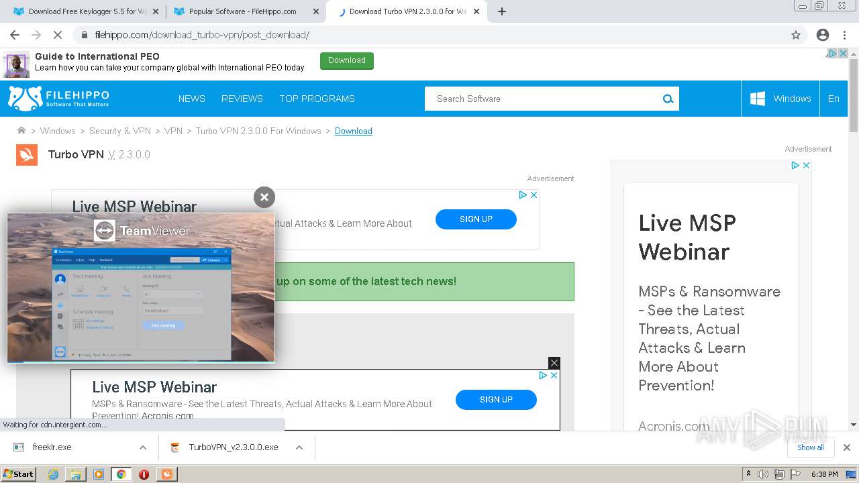Open the TurboVPN_v2.3.0.0.exe downloaded file

(x=233, y=447)
